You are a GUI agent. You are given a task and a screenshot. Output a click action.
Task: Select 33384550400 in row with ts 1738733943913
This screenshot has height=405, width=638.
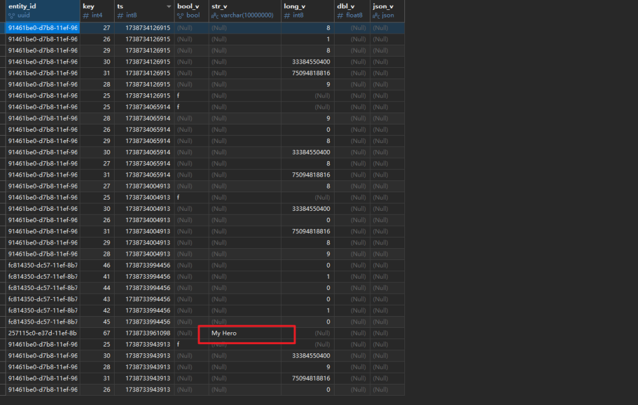point(308,356)
